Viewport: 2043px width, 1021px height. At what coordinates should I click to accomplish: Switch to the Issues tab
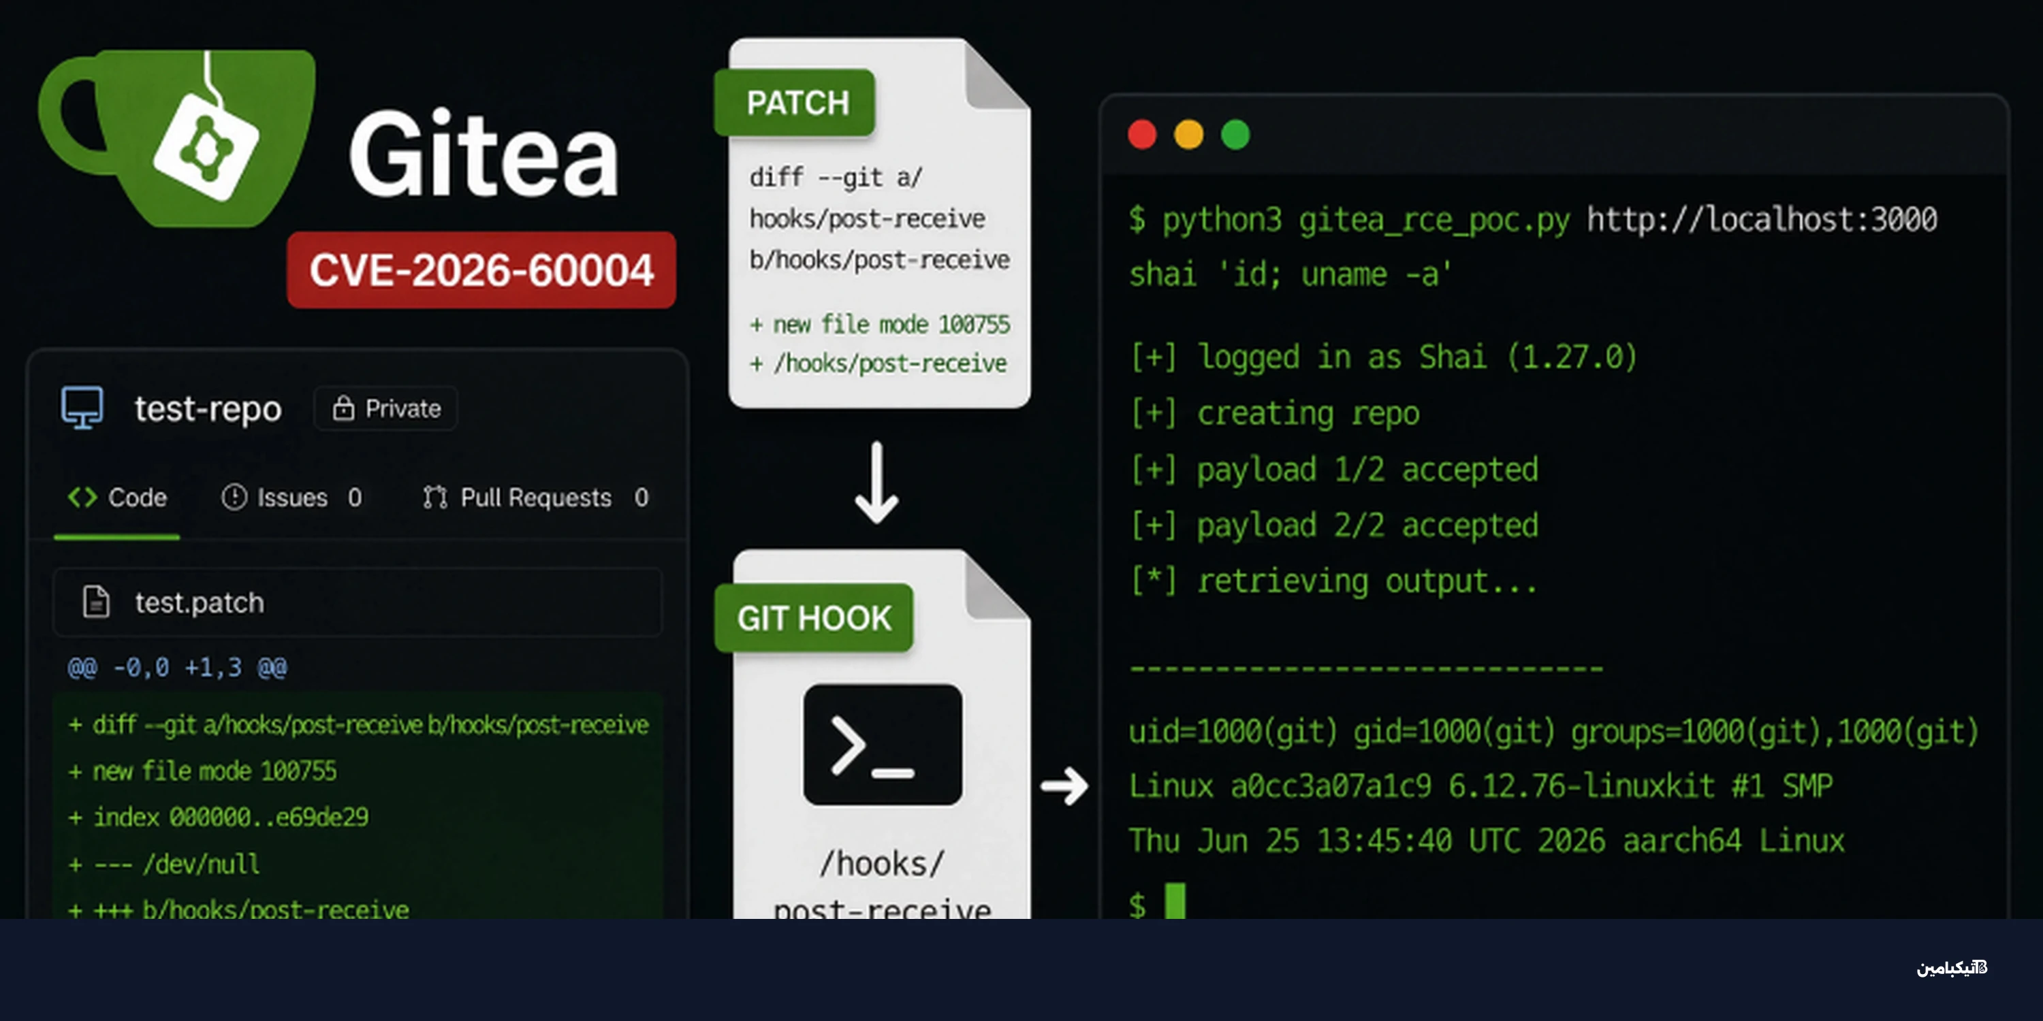(x=292, y=498)
